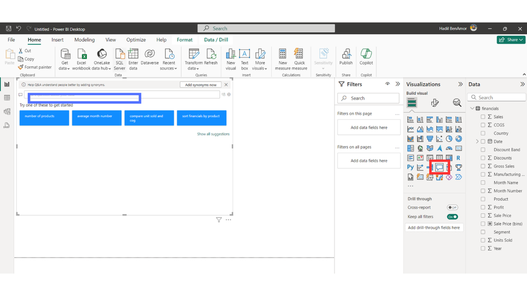Check the Country field checkbox
This screenshot has width=527, height=296.
483,133
